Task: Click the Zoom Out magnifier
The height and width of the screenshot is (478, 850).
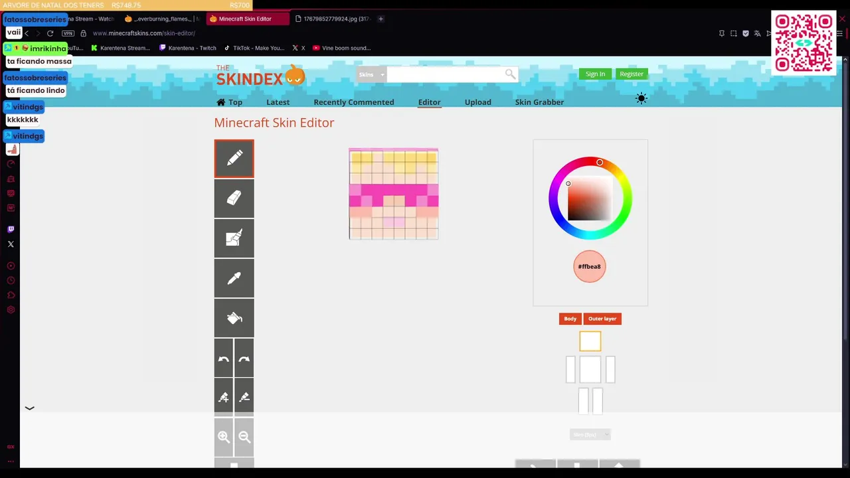Action: click(x=244, y=437)
